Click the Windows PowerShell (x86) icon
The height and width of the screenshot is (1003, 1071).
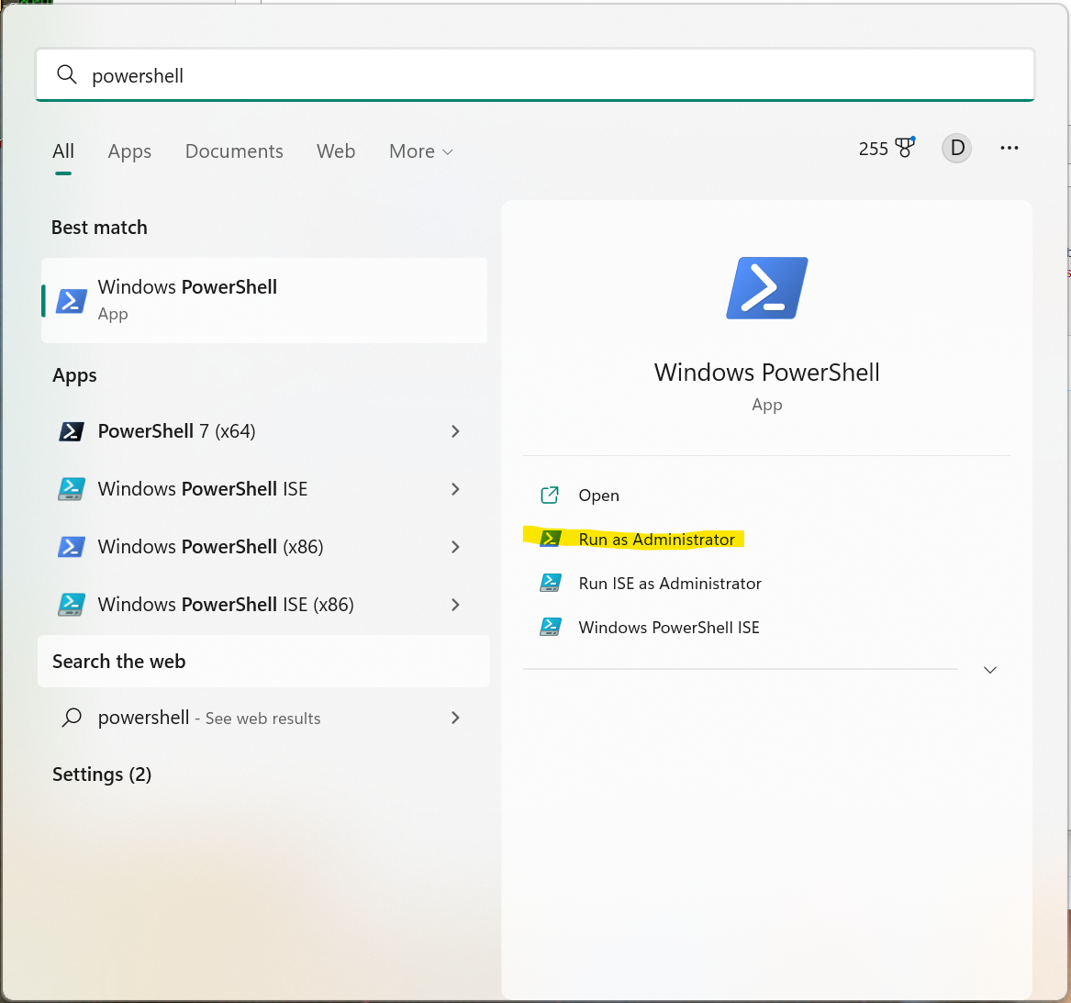pos(72,547)
